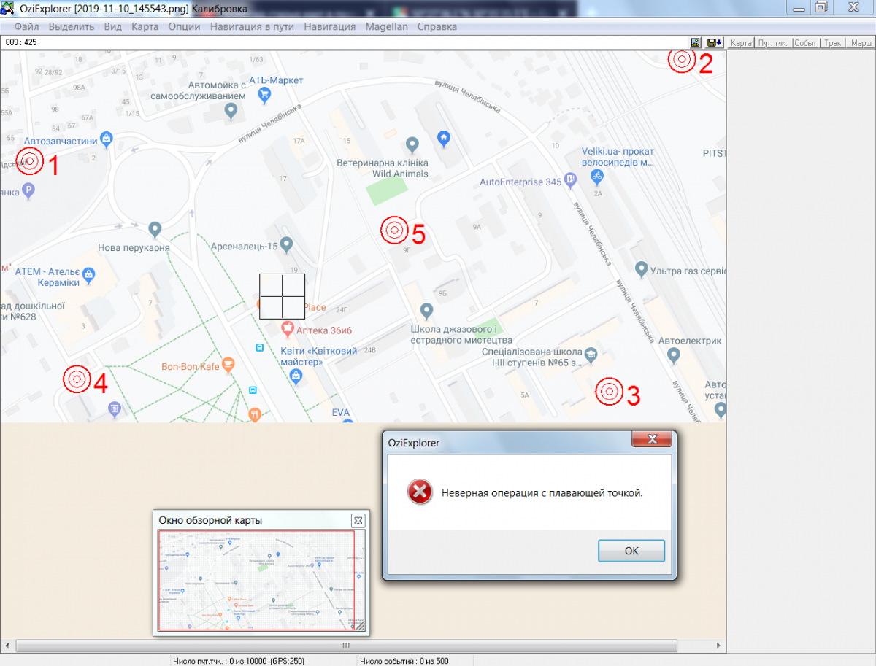Open the Вид menu

click(113, 26)
